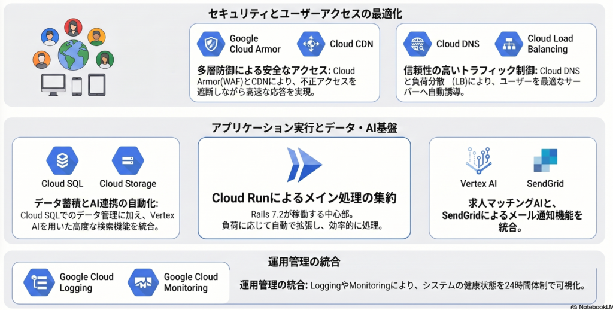Select the Cloud CDN icon
Screen dimensions: 613x310
[312, 44]
